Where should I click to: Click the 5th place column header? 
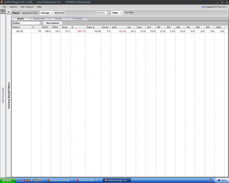click(170, 27)
